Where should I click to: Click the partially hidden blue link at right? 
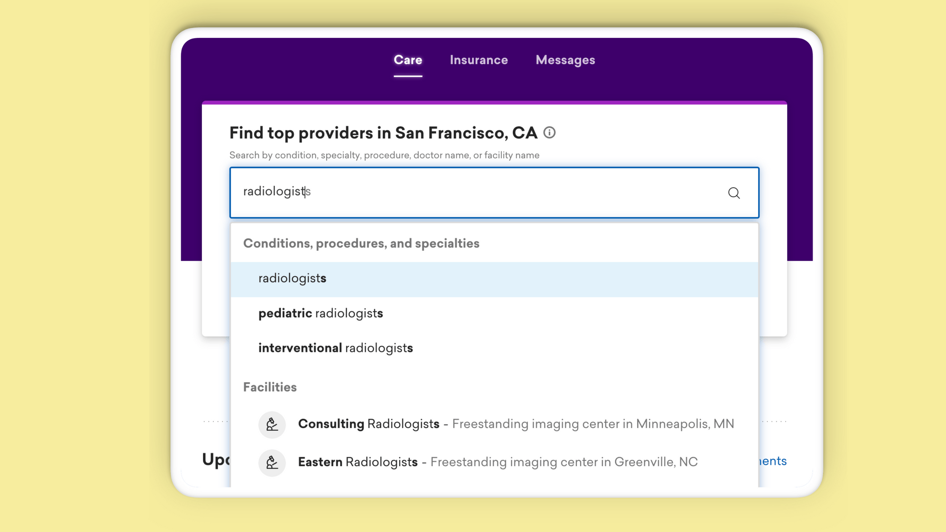[x=773, y=461]
